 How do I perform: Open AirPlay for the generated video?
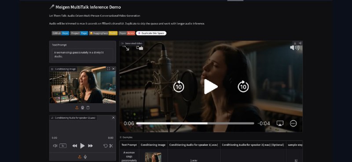[280, 123]
